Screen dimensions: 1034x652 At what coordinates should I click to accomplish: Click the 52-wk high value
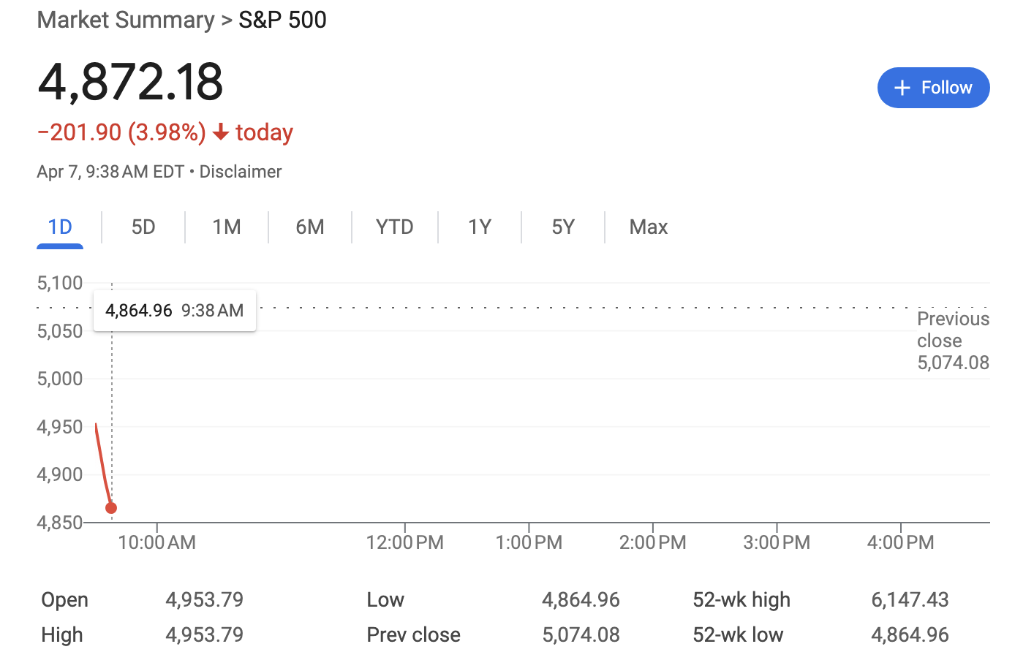910,600
